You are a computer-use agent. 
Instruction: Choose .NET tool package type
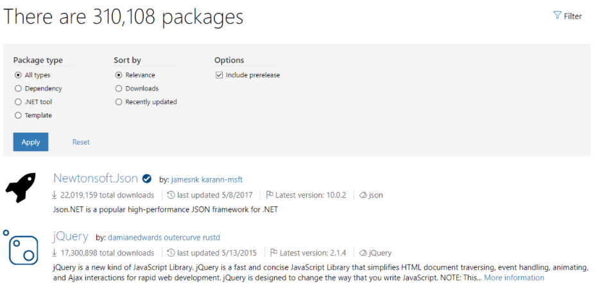point(18,102)
